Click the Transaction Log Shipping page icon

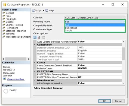coord(4,37)
